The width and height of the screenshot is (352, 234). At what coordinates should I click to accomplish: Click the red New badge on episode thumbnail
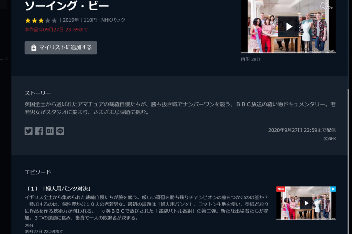pyautogui.click(x=281, y=189)
